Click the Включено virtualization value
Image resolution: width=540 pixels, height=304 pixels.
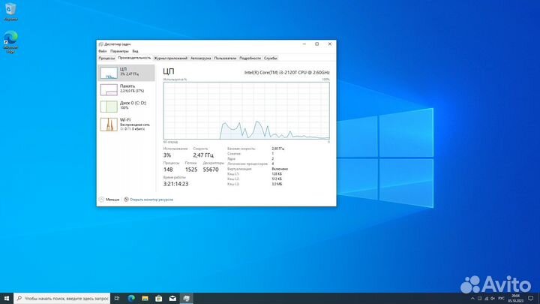pos(280,169)
